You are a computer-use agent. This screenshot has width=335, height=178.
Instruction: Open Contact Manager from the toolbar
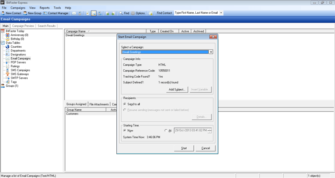56,13
